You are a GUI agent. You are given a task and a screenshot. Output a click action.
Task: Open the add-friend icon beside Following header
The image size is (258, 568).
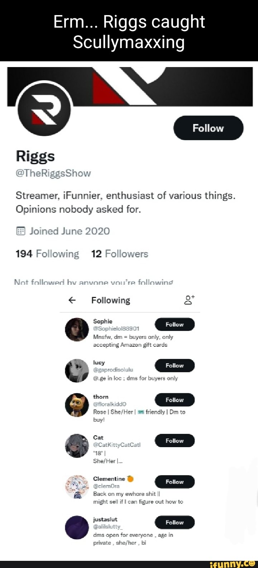click(189, 300)
